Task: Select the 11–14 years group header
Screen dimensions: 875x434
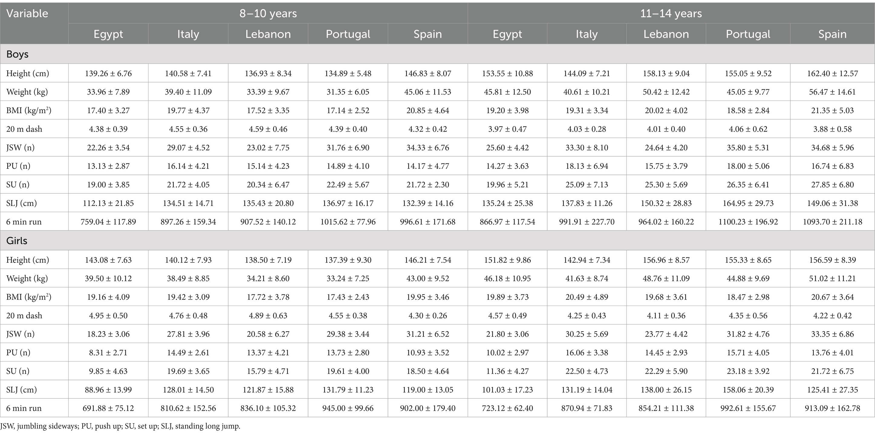Action: coord(671,13)
